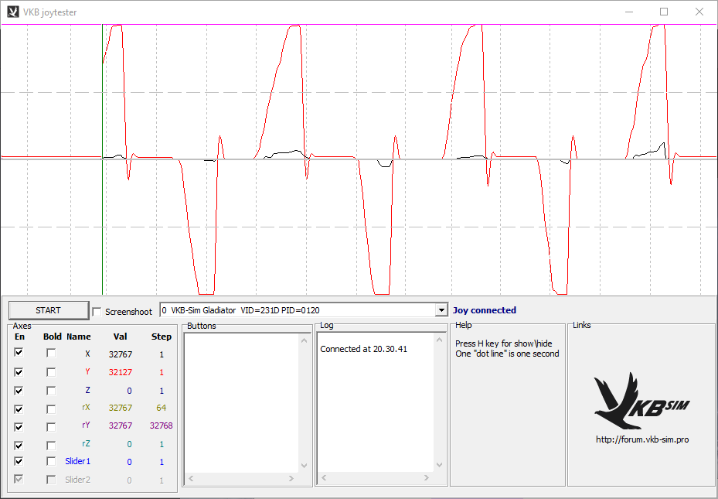Click the VKB SIM bird logo
The width and height of the screenshot is (718, 499).
[x=641, y=401]
